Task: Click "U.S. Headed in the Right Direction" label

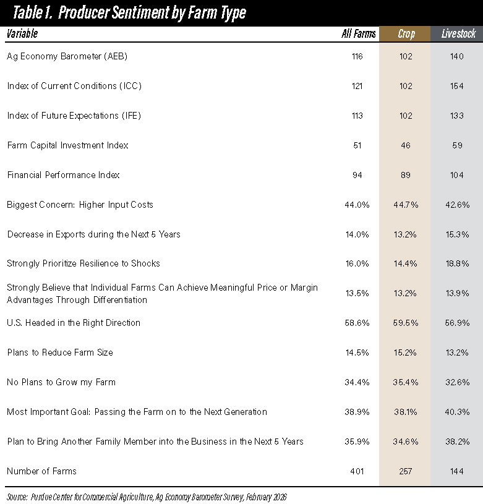Action: click(74, 323)
